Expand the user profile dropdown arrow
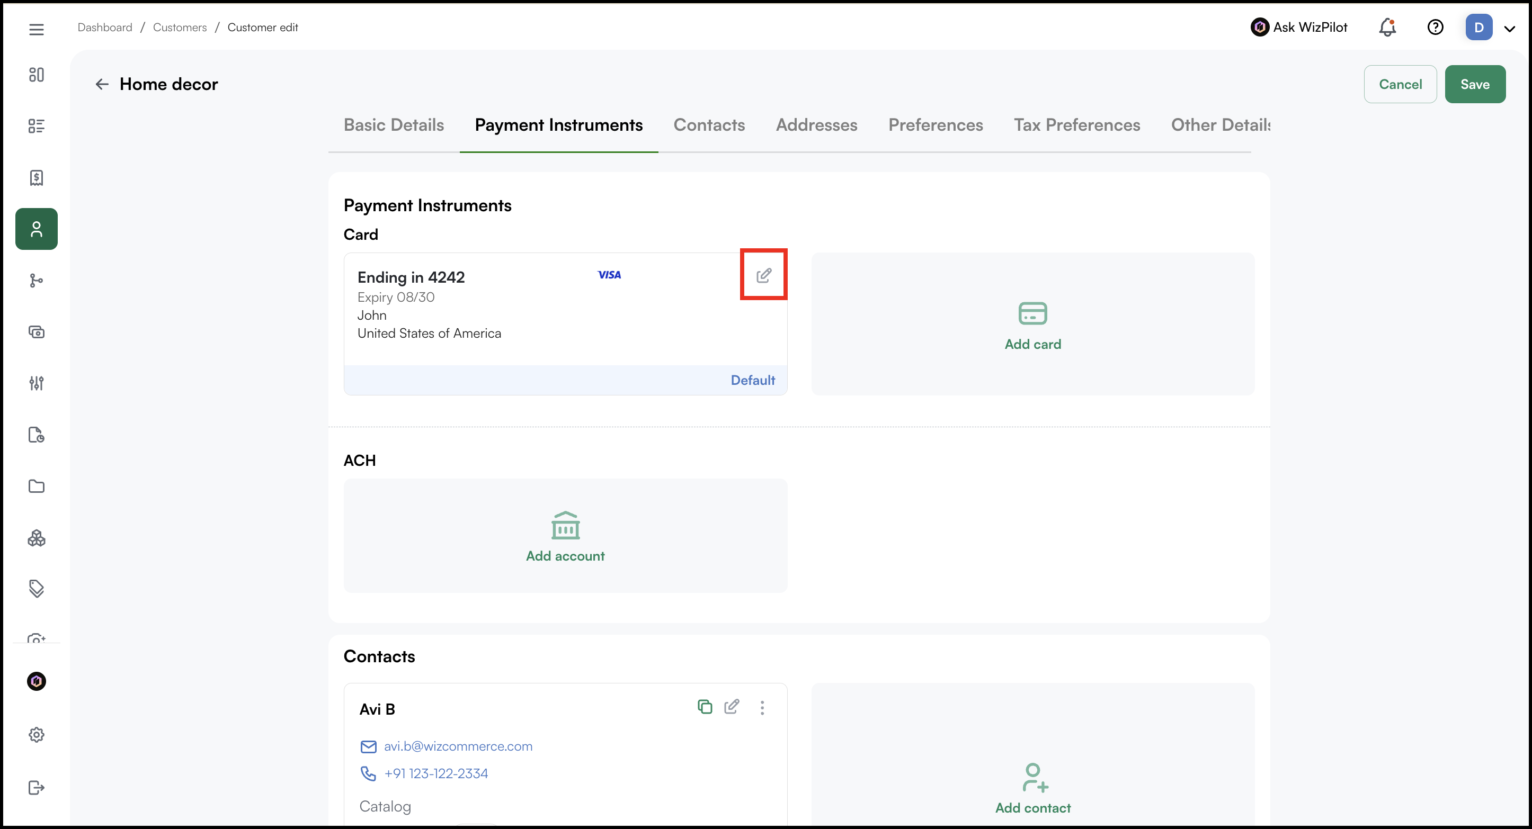Image resolution: width=1532 pixels, height=829 pixels. coord(1509,29)
